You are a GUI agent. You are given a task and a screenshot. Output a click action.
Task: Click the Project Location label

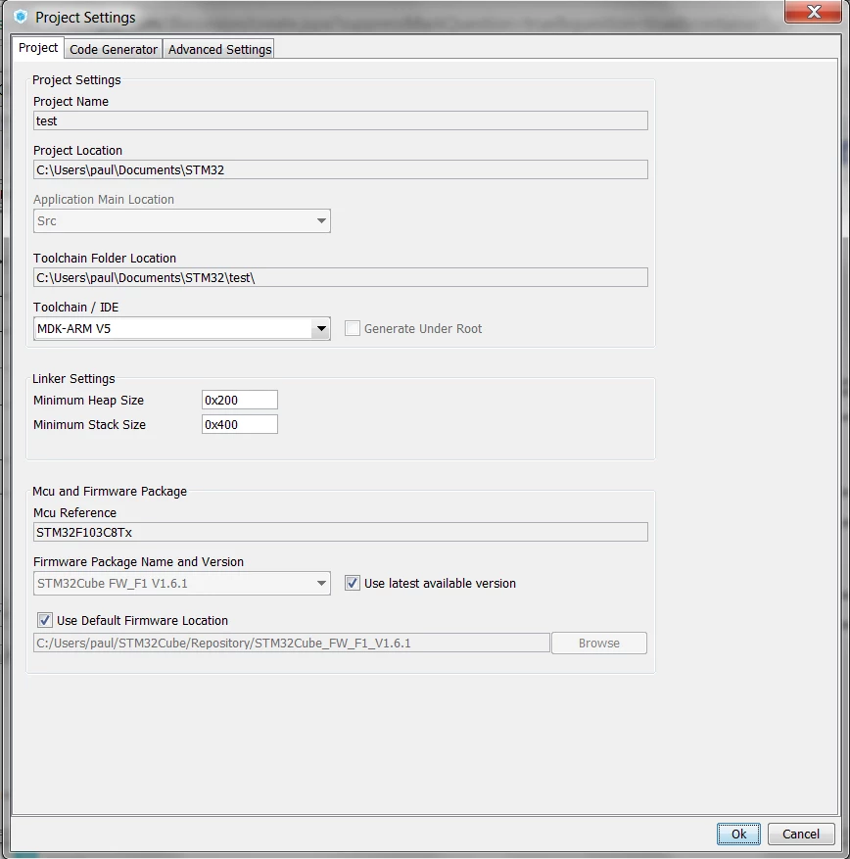[x=77, y=151]
